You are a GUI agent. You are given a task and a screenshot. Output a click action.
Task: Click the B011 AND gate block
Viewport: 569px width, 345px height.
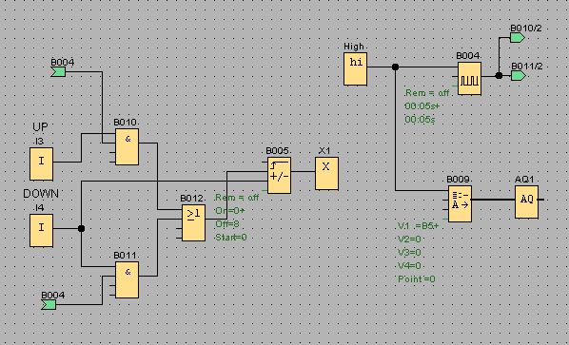[127, 279]
